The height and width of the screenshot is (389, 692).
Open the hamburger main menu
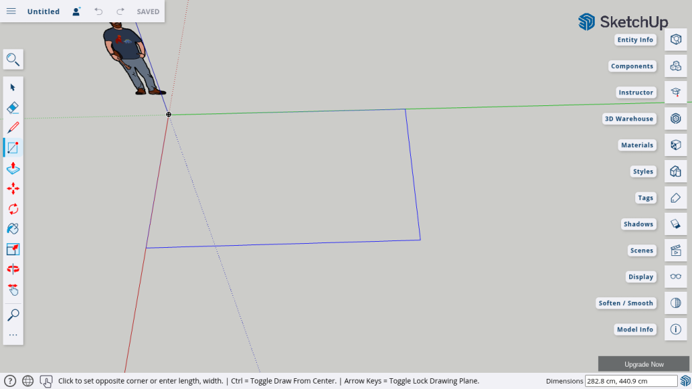click(x=11, y=11)
